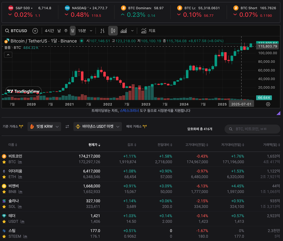Image resolution: width=283 pixels, height=241 pixels.
Task: Click the coin search input field
Action: pyautogui.click(x=252, y=129)
